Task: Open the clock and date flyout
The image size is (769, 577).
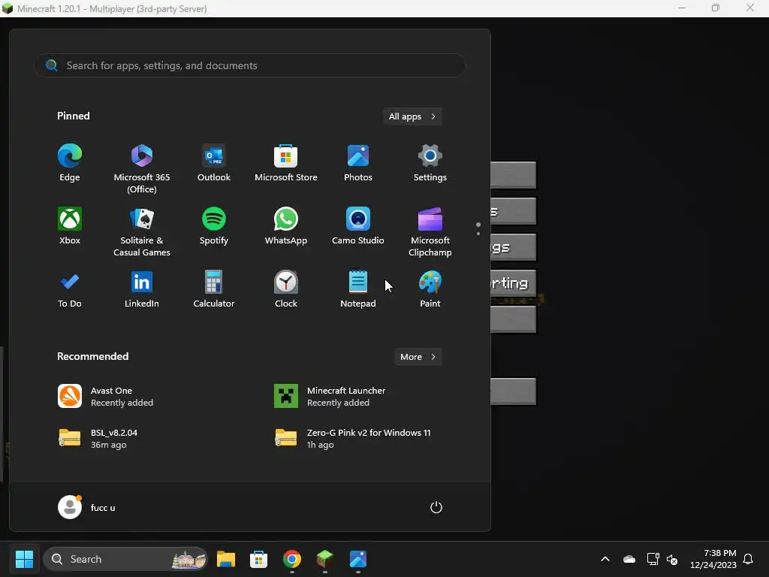Action: click(713, 559)
